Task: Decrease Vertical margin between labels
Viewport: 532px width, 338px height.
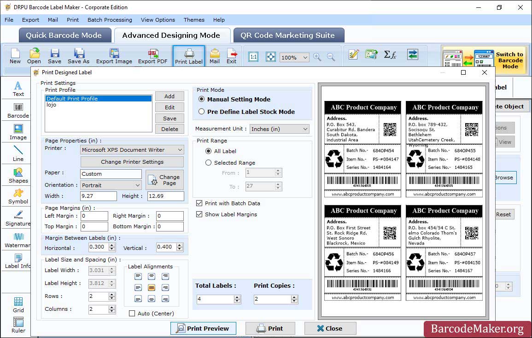Action: 180,249
